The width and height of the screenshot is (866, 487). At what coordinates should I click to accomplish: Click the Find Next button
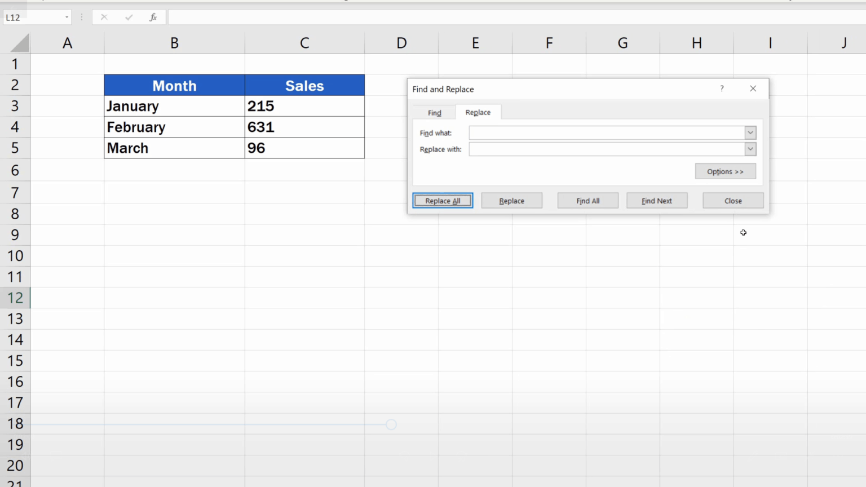(x=657, y=201)
